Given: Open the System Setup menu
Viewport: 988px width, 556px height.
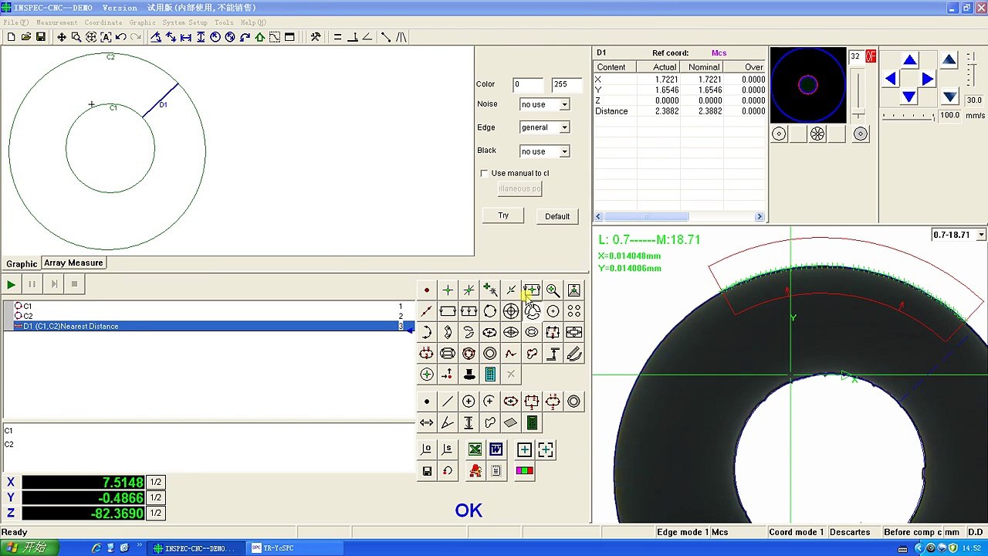Looking at the screenshot, I should pos(184,22).
